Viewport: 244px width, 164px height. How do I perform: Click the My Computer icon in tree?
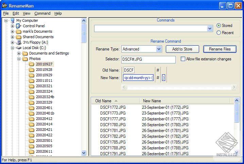point(13,20)
